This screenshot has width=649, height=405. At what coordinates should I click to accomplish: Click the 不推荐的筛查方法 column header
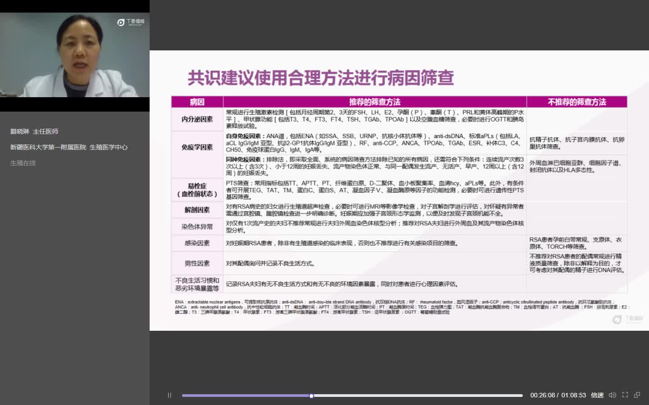[576, 102]
